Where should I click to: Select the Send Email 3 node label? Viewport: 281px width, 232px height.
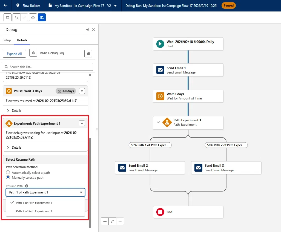coord(214,165)
